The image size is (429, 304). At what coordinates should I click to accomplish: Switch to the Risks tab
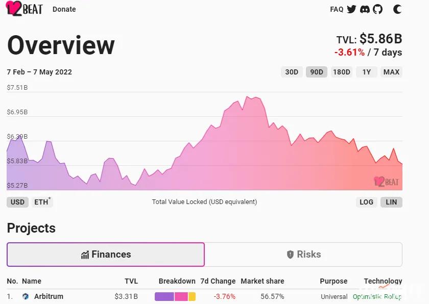303,255
